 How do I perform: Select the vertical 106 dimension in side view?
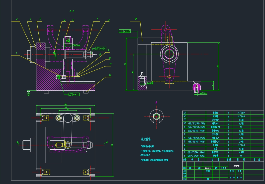pyautogui.click(x=218, y=66)
